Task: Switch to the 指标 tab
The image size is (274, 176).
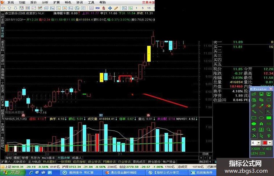Action: pyautogui.click(x=9, y=158)
